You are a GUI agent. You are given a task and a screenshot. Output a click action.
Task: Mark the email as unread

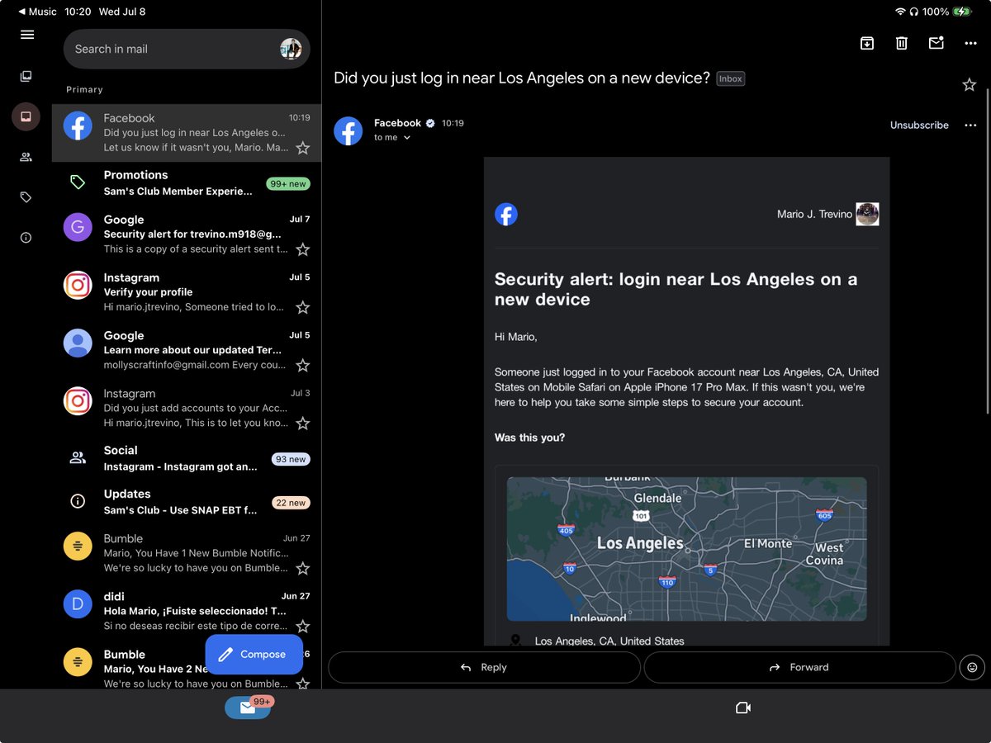pos(936,43)
